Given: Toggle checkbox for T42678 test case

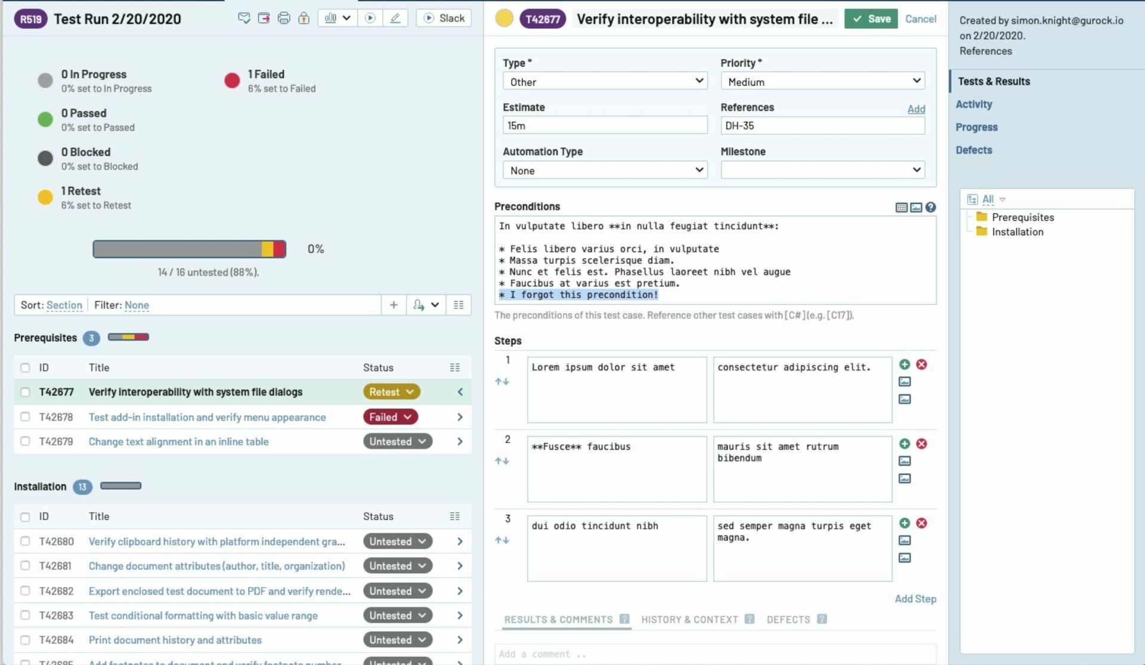Looking at the screenshot, I should (x=25, y=416).
